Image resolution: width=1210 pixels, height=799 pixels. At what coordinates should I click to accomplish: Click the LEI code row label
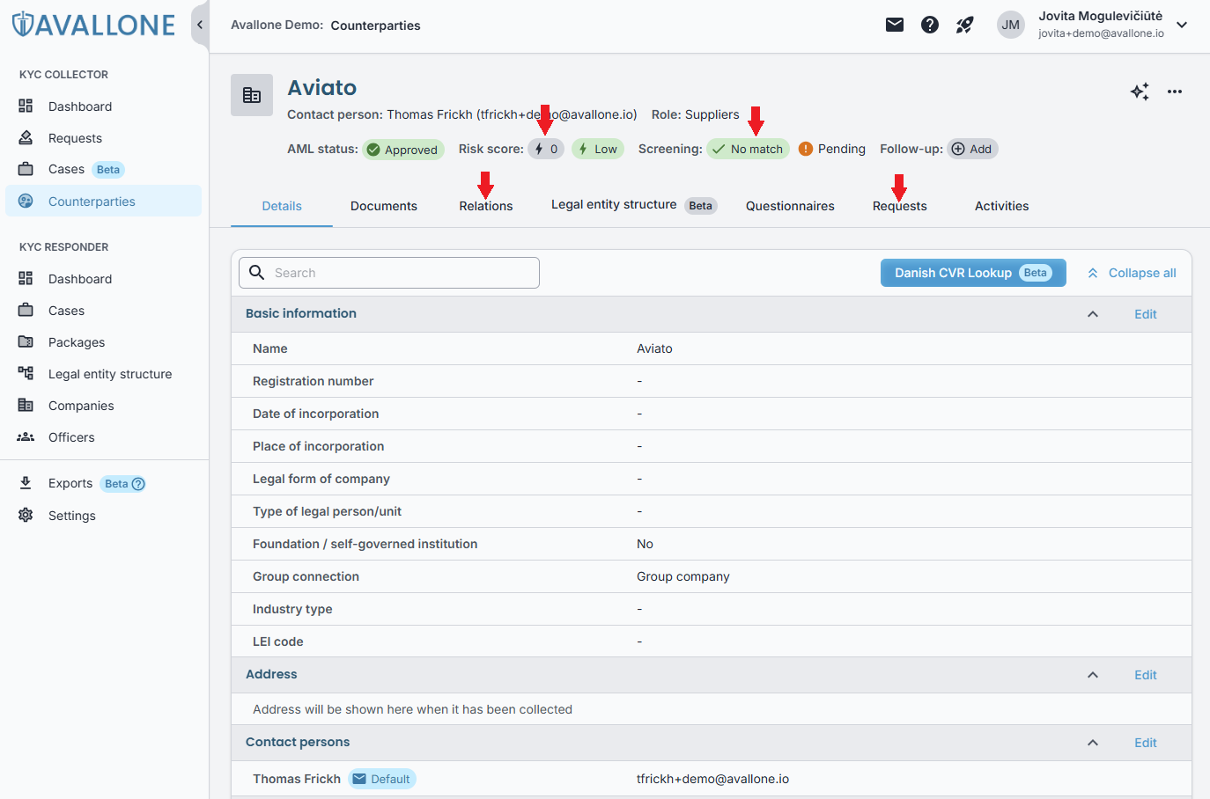coord(278,641)
